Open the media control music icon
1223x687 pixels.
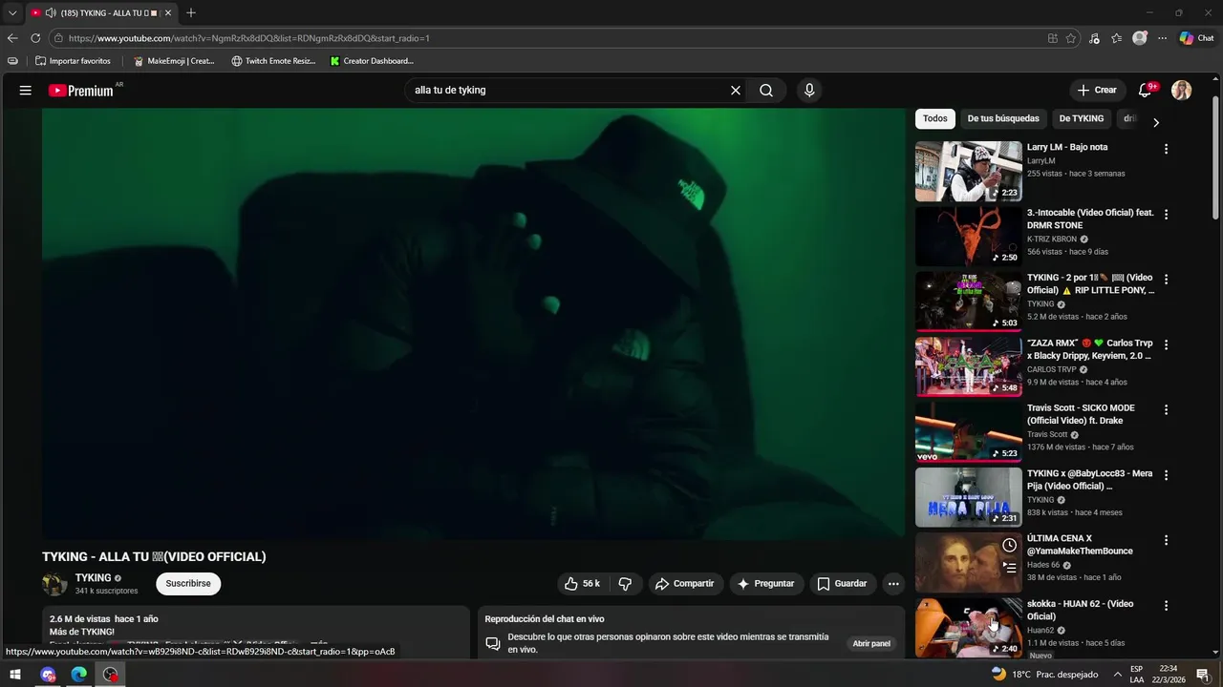pyautogui.click(x=1094, y=38)
